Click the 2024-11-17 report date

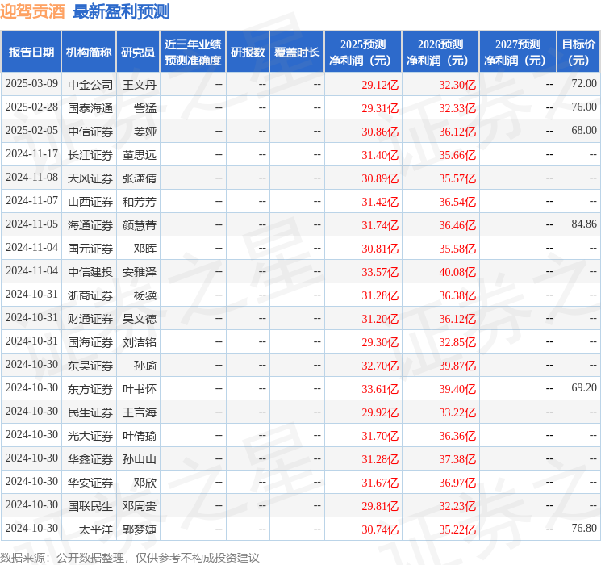click(31, 153)
